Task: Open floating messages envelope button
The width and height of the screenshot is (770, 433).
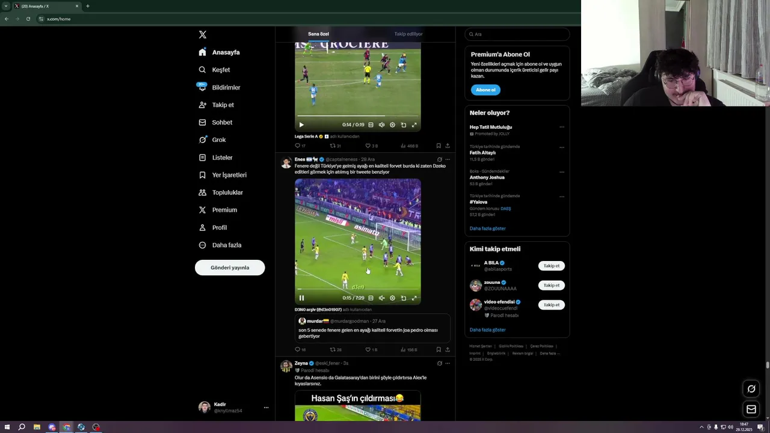Action: [751, 410]
